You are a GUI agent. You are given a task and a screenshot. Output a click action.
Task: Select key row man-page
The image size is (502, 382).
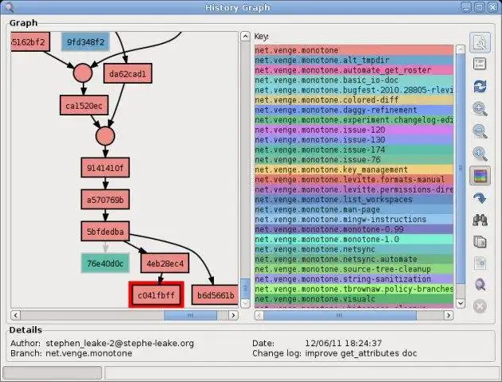[354, 209]
